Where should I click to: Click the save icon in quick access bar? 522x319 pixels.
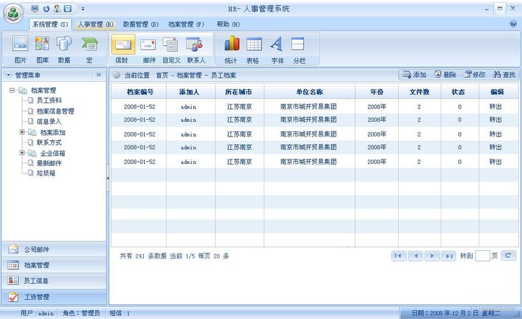[68, 9]
